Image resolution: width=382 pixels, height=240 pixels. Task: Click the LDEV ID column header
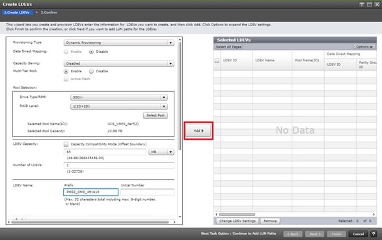[230, 60]
